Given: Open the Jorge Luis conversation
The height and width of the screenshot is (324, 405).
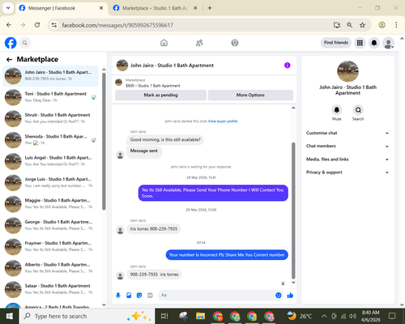Looking at the screenshot, I should click(x=50, y=182).
